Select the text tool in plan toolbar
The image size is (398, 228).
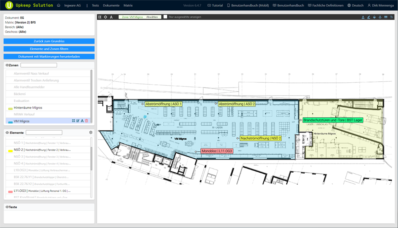point(111,17)
